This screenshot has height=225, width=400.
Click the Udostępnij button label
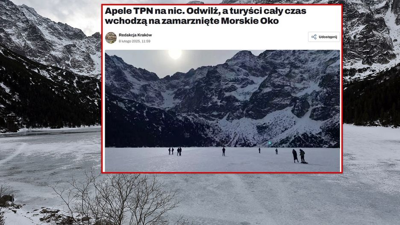[328, 37]
